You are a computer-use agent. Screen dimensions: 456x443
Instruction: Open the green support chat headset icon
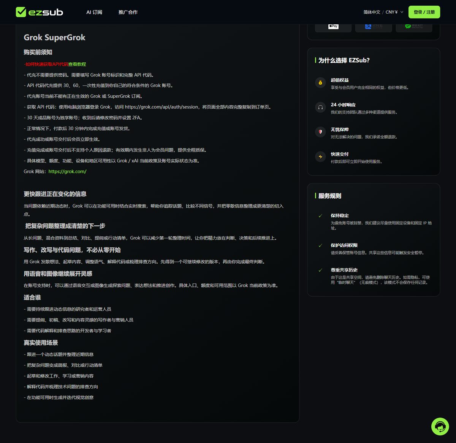[440, 426]
